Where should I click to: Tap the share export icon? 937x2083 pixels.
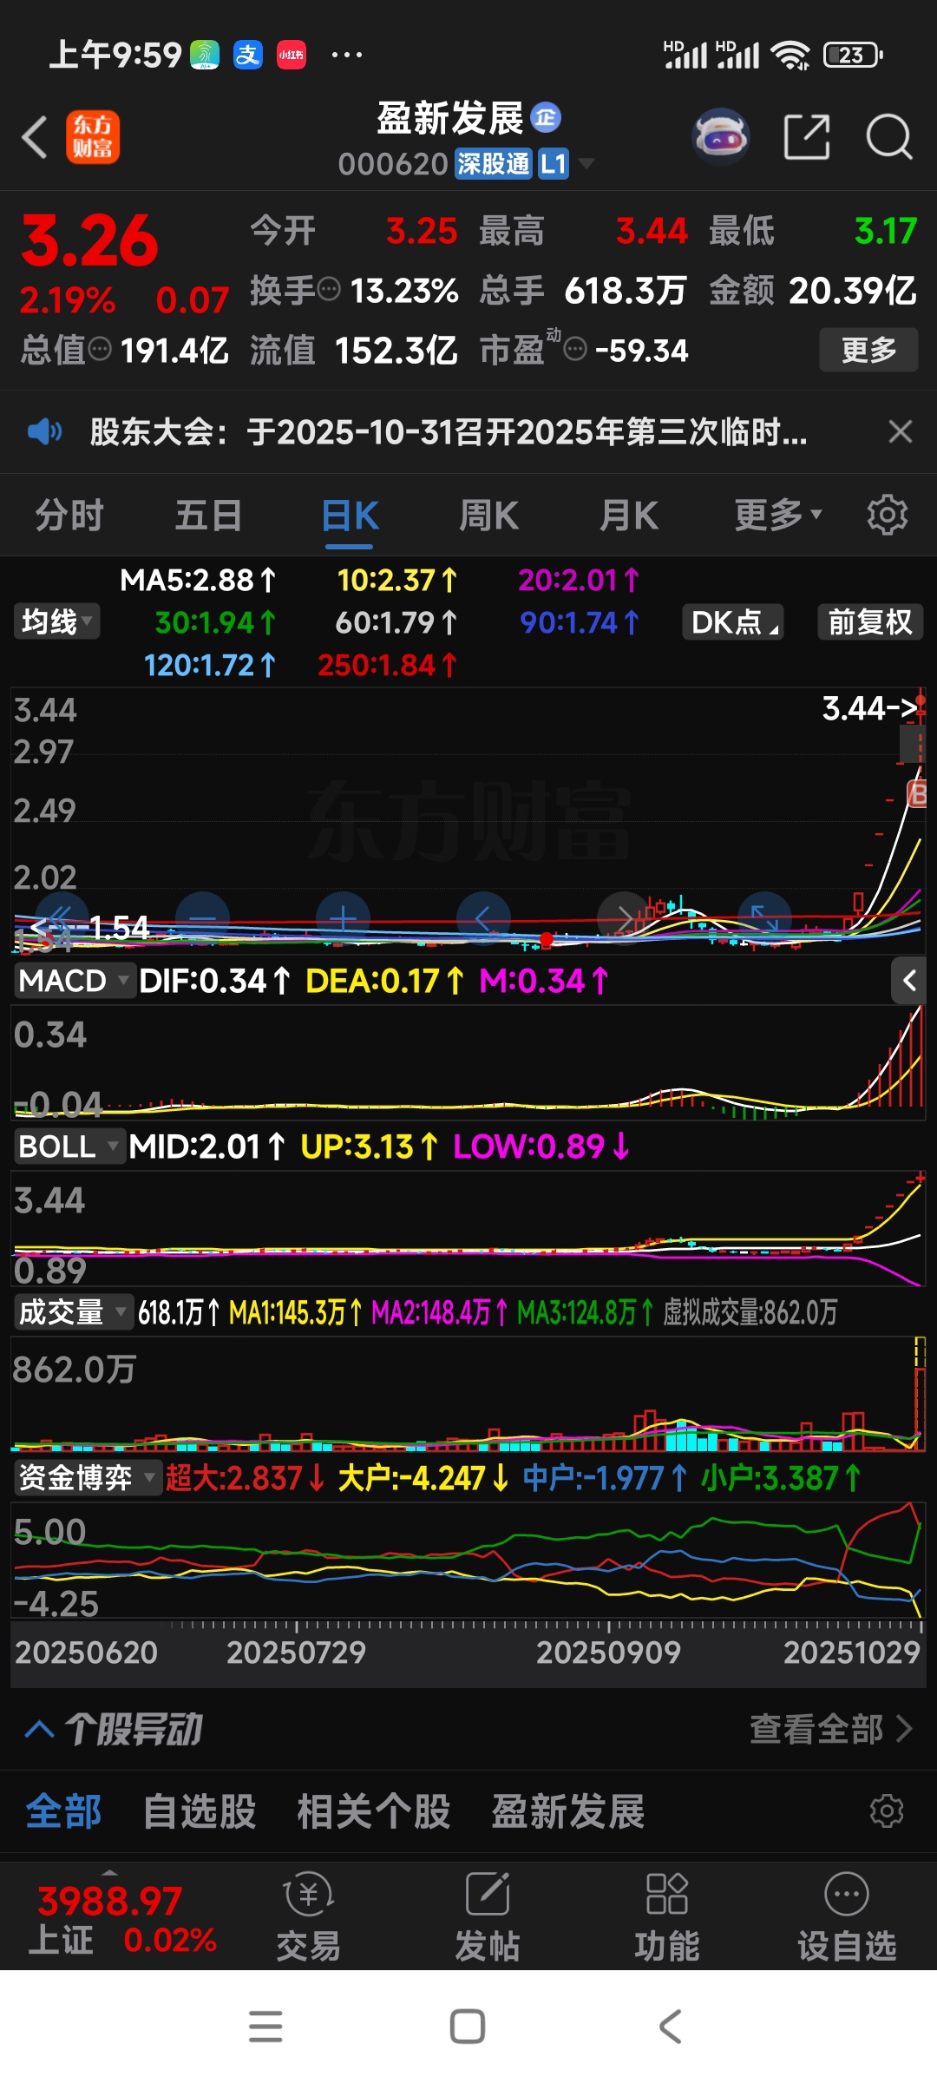807,136
